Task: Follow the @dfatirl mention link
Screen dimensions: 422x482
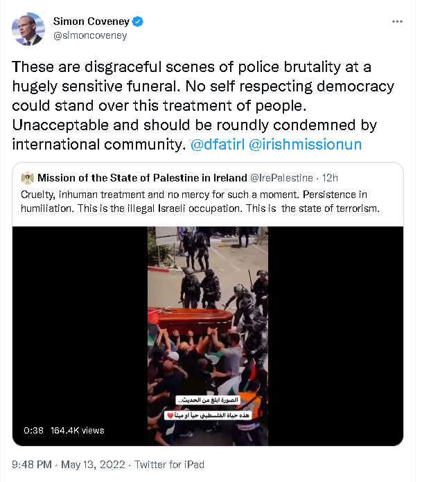Action: (x=218, y=145)
